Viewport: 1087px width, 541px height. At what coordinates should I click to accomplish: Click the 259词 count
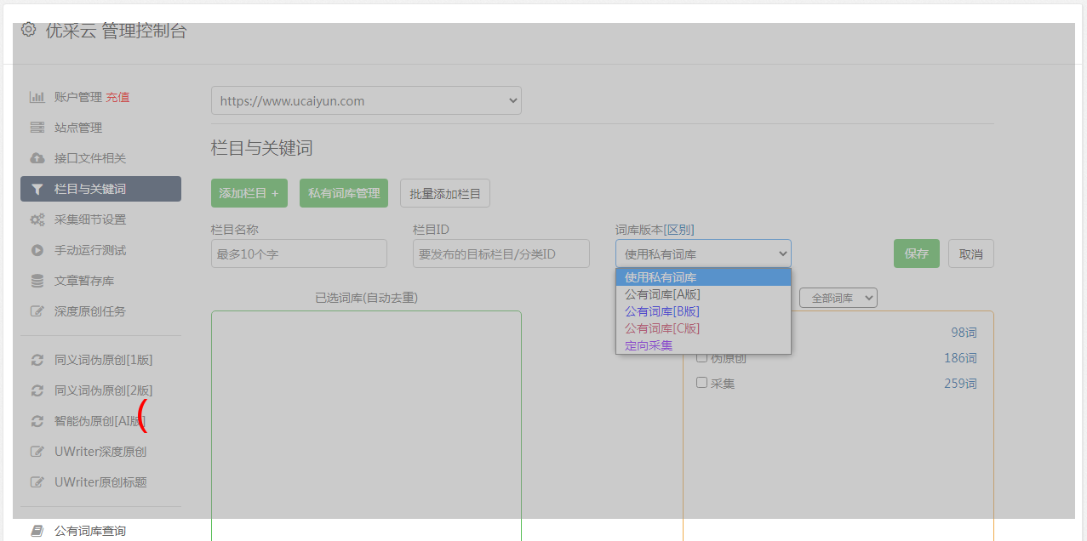click(x=961, y=384)
